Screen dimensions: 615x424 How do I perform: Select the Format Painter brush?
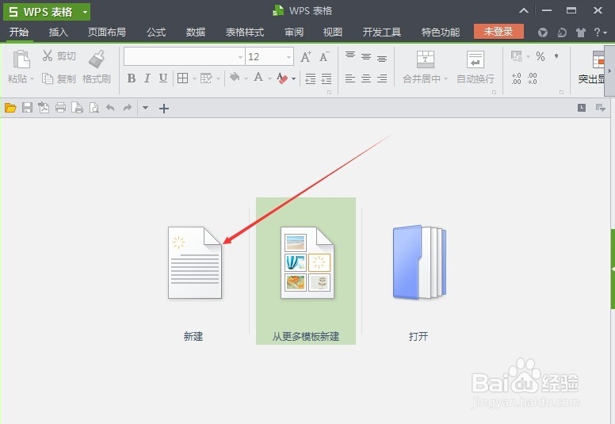coord(97,59)
